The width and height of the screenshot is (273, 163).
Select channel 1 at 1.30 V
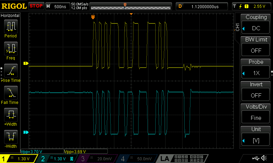pyautogui.click(x=18, y=159)
